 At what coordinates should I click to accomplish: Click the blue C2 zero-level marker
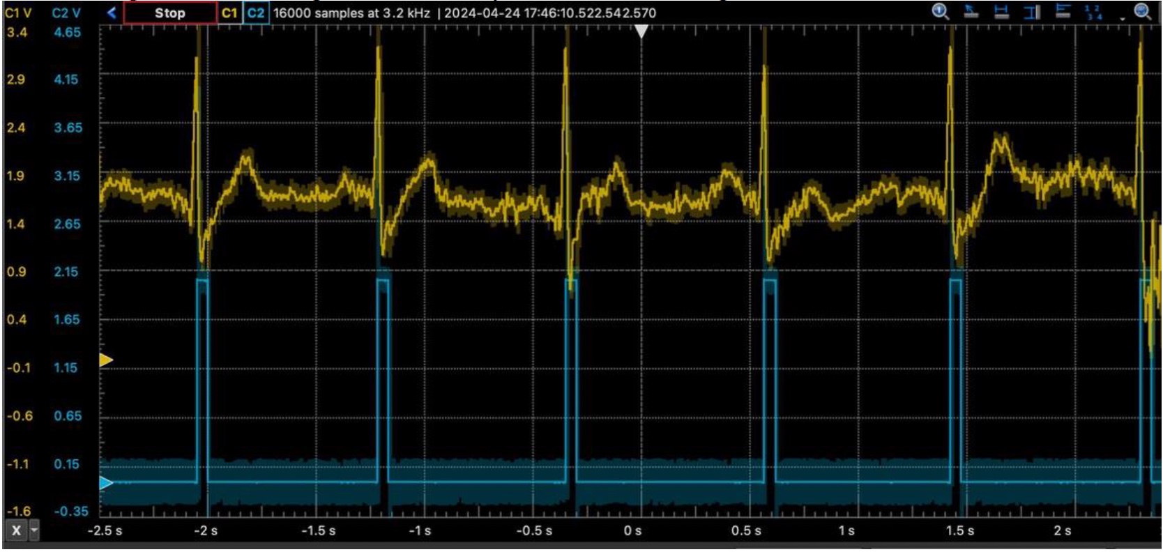[x=105, y=482]
